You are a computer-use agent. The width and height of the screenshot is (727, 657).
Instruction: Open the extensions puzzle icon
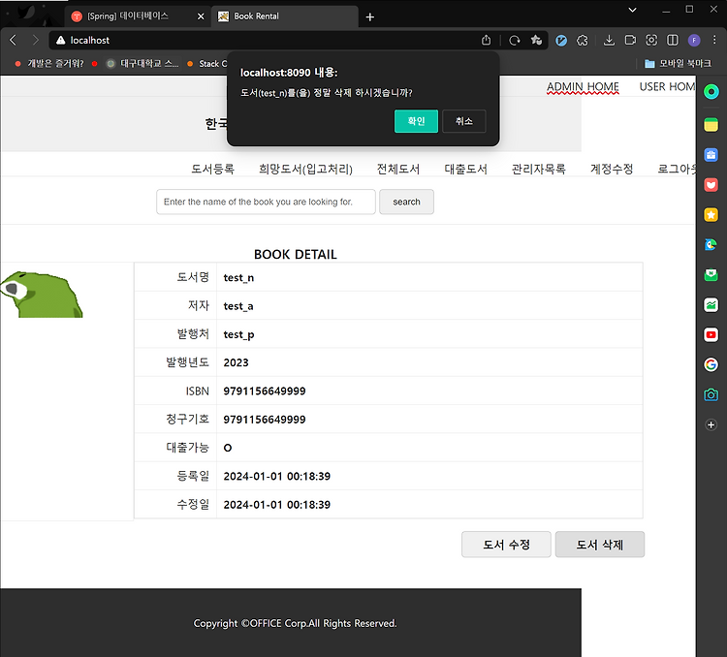coord(583,41)
